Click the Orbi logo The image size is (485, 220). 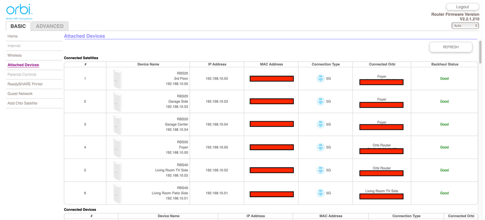(x=19, y=12)
